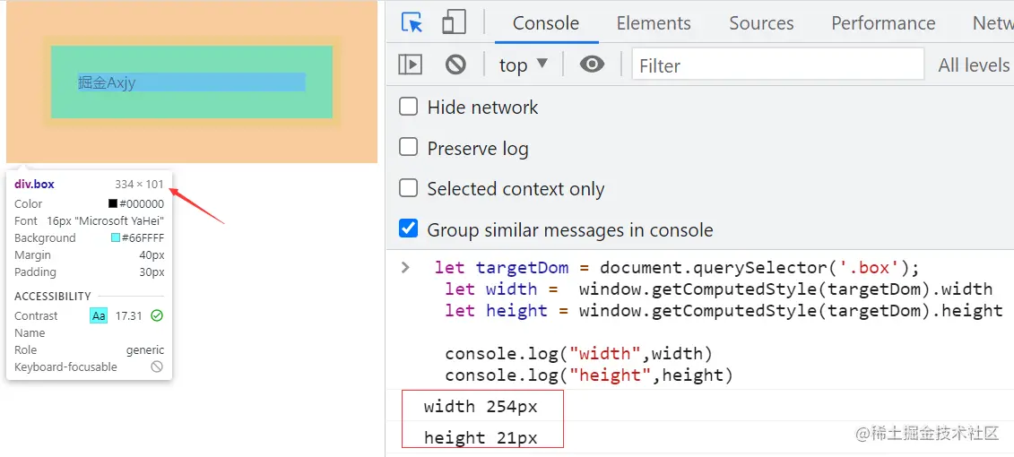Click the 'div.box' tooltip title
1014x457 pixels.
[x=34, y=185]
